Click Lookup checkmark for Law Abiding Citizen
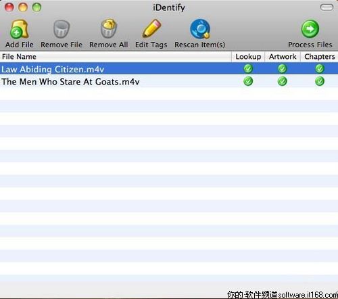Viewport: 338px width, 299px height. [248, 68]
